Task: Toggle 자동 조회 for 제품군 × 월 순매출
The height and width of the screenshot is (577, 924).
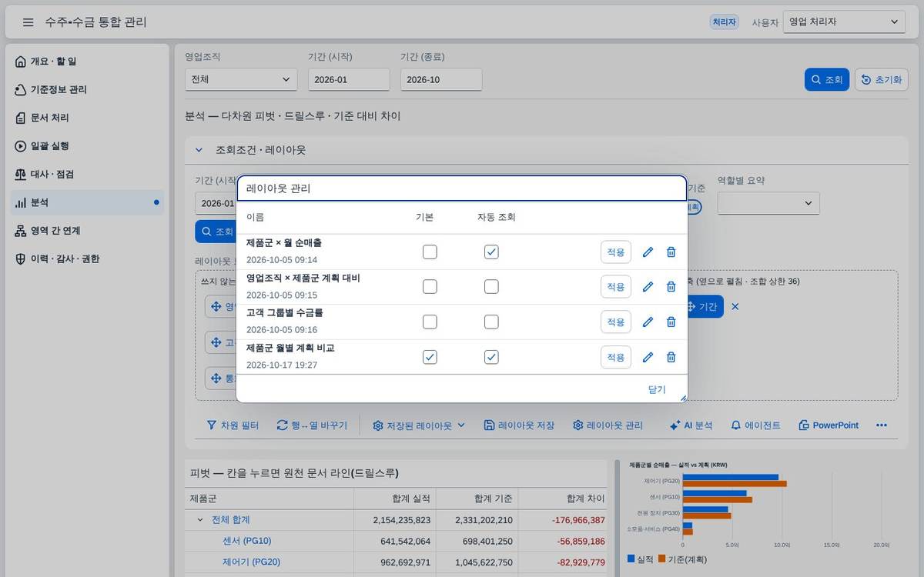Action: [x=491, y=252]
